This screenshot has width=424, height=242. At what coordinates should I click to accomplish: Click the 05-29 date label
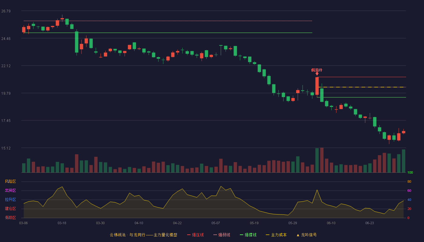[x=293, y=223]
